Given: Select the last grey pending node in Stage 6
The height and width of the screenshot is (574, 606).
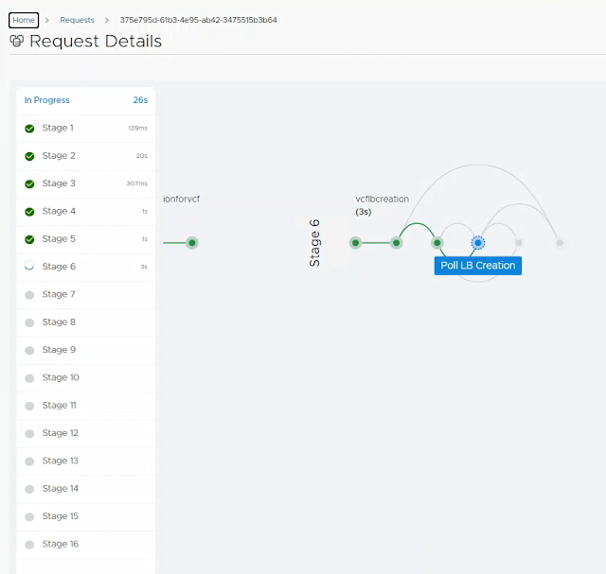Looking at the screenshot, I should click(560, 243).
